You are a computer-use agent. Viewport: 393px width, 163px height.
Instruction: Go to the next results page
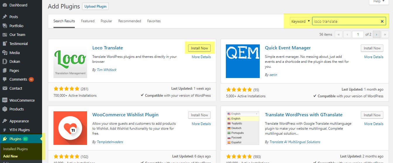pos(376,34)
